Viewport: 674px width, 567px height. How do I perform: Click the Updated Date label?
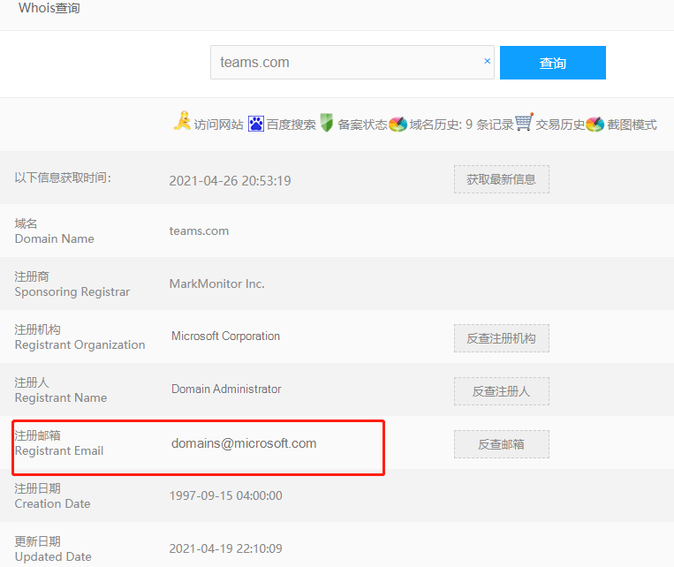(x=53, y=556)
